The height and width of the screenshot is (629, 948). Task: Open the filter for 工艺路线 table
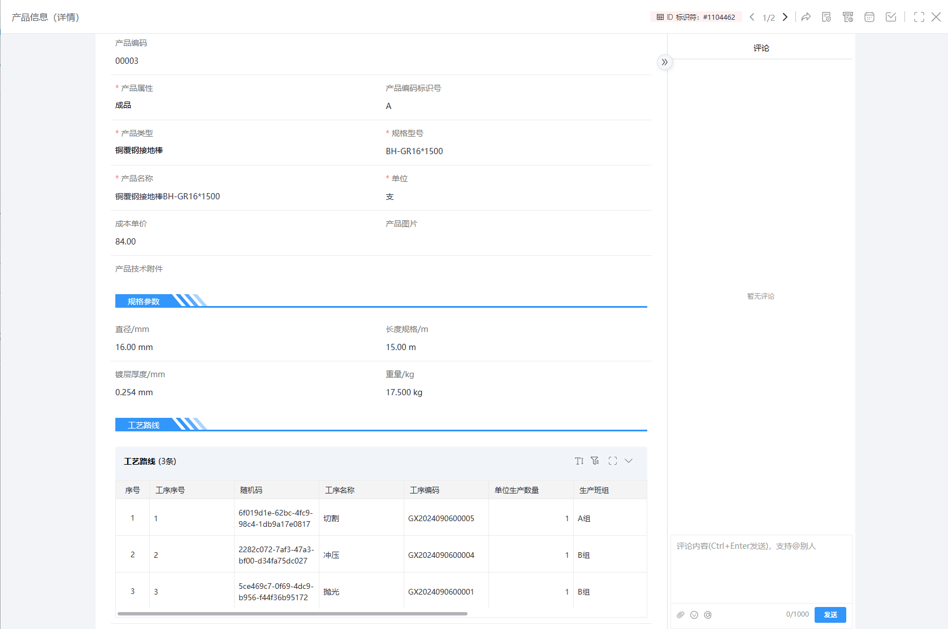coord(595,461)
